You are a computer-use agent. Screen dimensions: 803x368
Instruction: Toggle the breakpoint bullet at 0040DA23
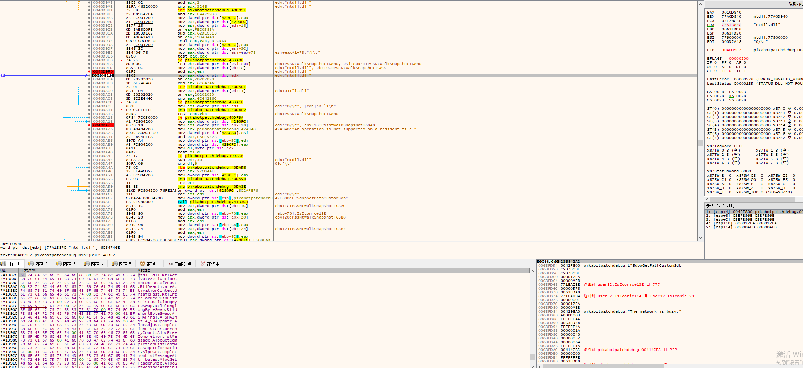click(x=89, y=125)
